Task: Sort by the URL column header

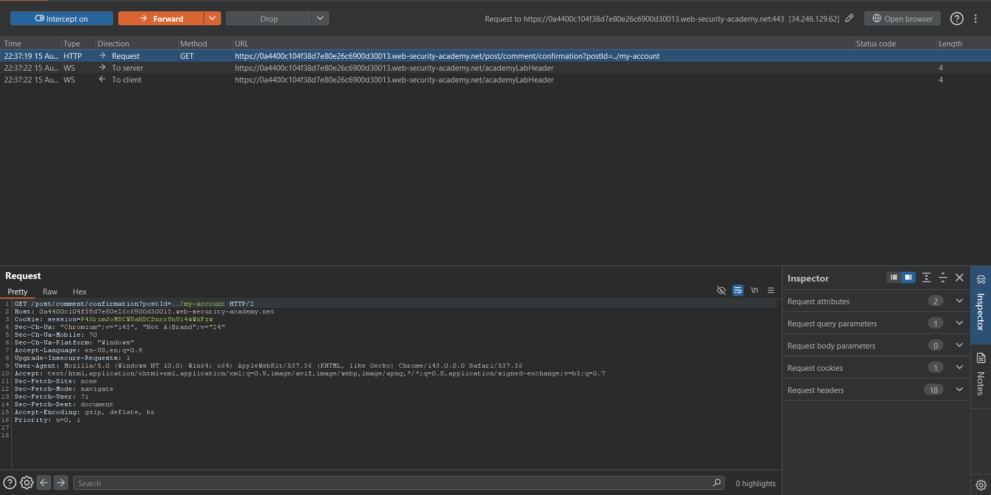Action: 543,44
